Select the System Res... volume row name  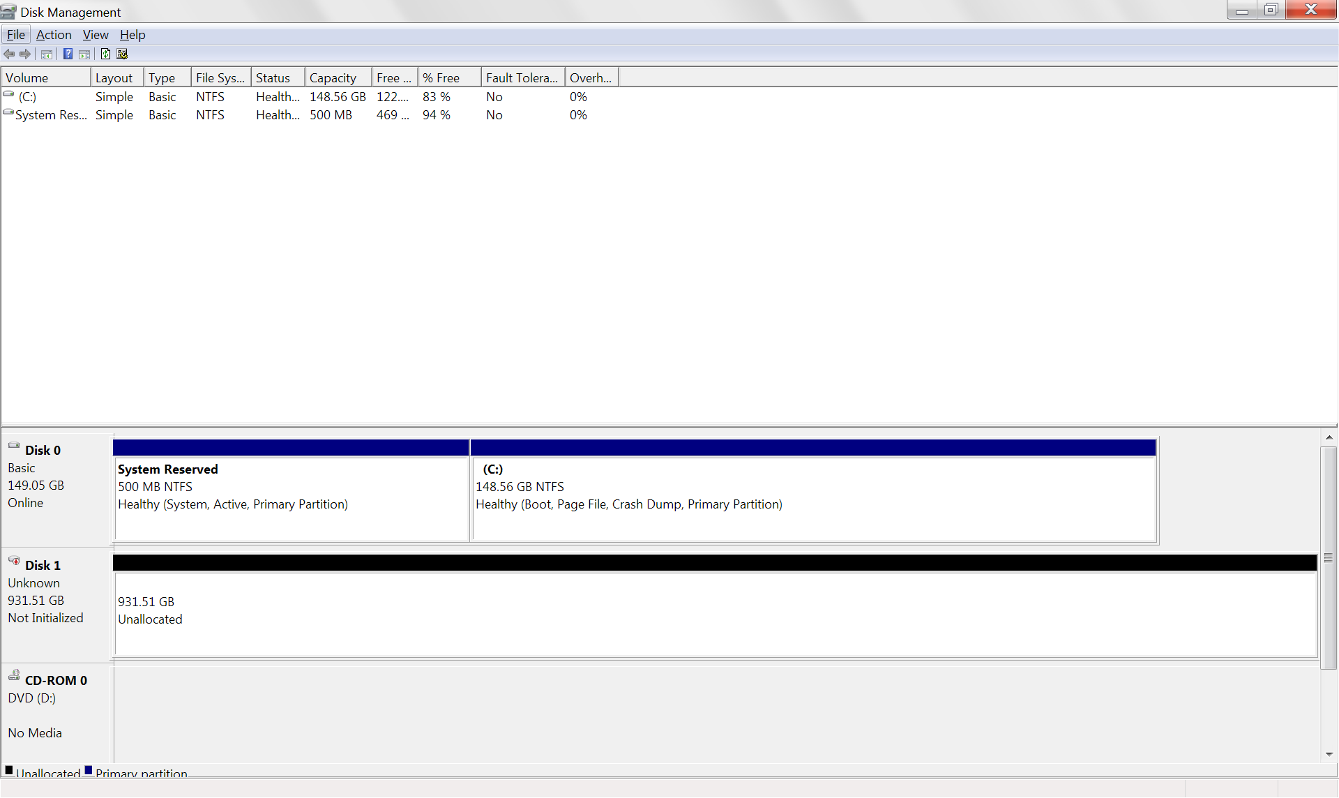(51, 115)
